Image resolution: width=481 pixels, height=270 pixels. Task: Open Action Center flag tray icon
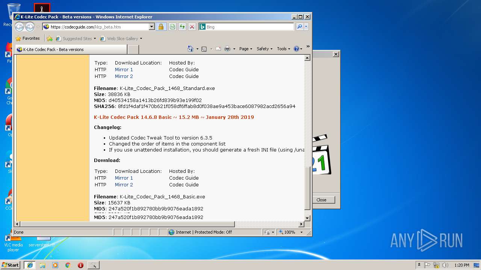point(427,265)
